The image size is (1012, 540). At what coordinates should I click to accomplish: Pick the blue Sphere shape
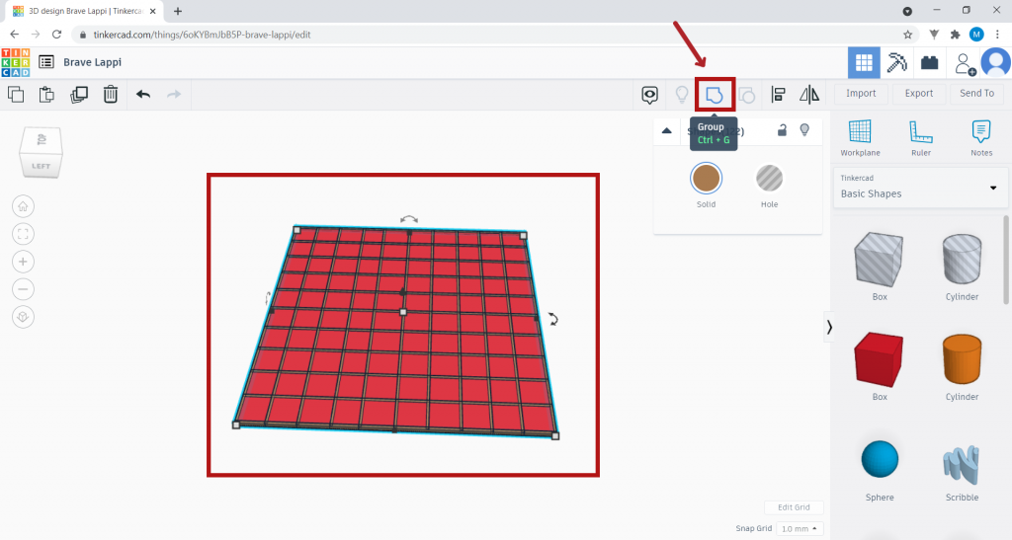pos(879,459)
